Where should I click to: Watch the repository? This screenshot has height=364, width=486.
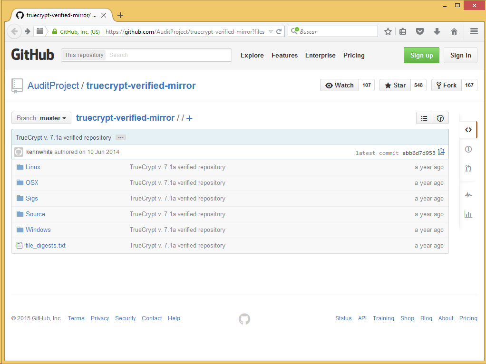coord(340,85)
